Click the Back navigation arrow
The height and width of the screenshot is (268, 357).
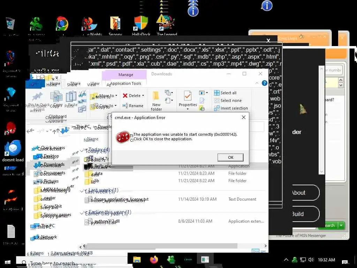pyautogui.click(x=30, y=131)
